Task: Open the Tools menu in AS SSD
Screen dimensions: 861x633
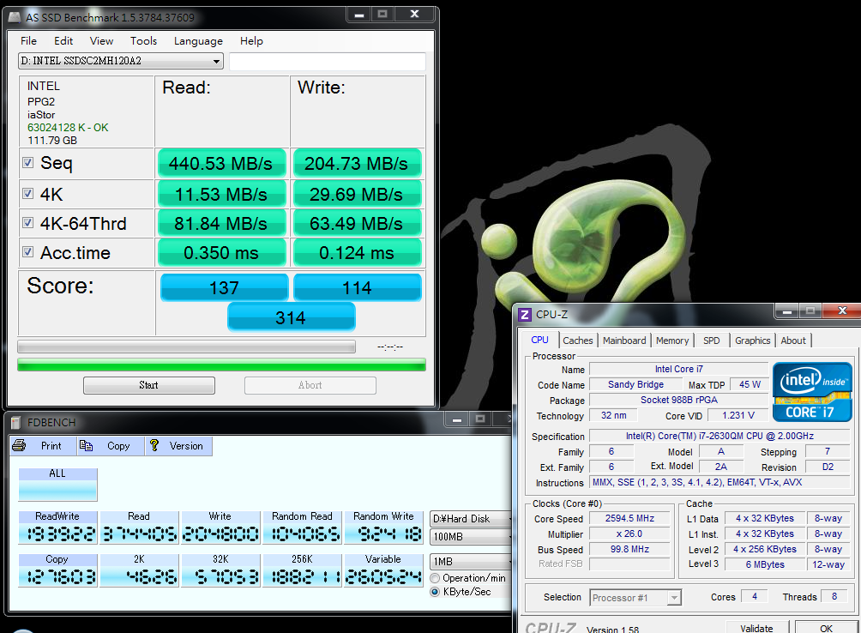Action: pyautogui.click(x=143, y=41)
